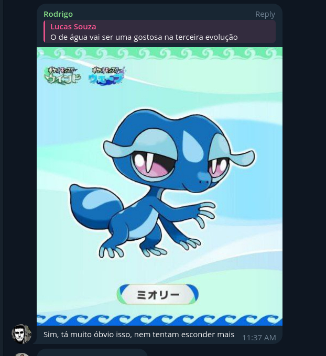Jump to quoted Lucas Souza message
Image resolution: width=326 pixels, height=356 pixels.
159,31
